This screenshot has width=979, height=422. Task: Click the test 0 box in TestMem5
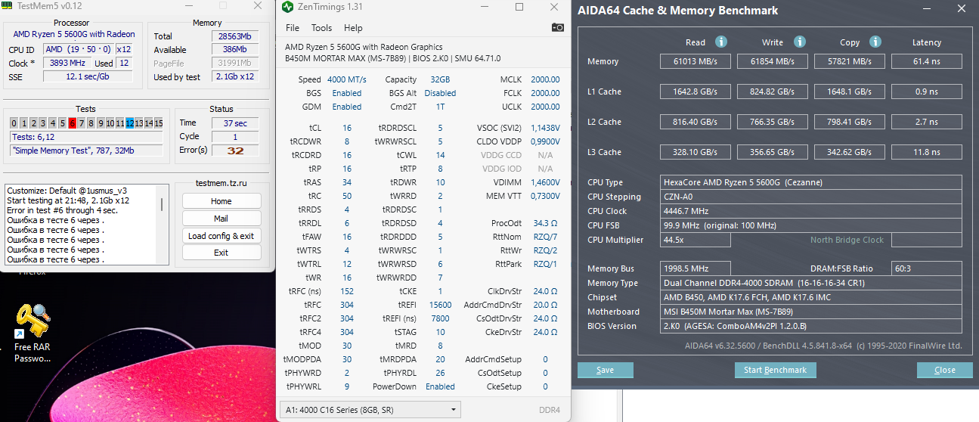tap(14, 123)
